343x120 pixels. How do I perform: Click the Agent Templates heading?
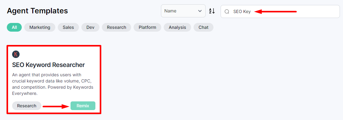coord(37,11)
